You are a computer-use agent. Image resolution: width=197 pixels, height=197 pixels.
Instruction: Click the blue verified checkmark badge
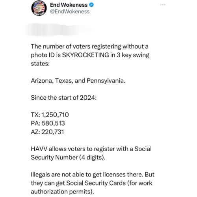pyautogui.click(x=91, y=5)
